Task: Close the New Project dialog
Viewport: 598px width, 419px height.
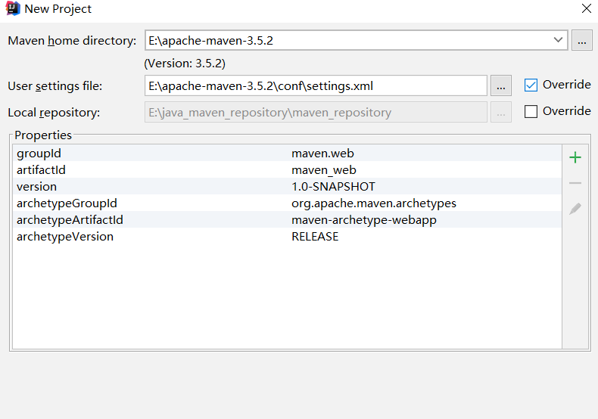Action: pos(587,8)
